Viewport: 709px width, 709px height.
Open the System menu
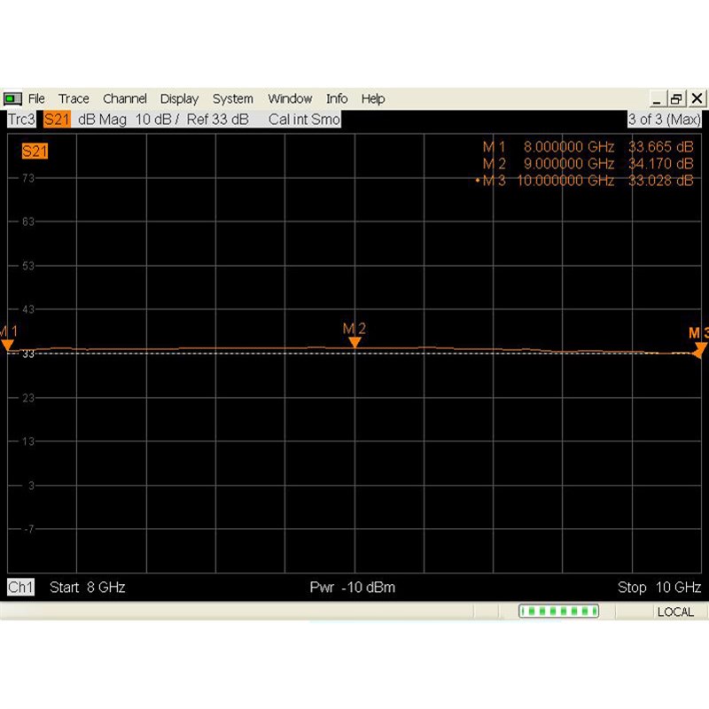(233, 98)
